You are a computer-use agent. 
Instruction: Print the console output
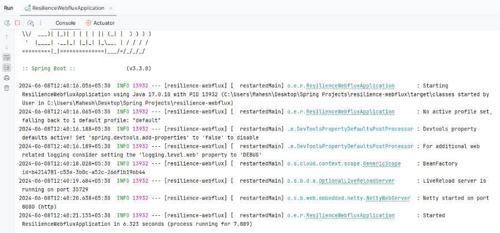pyautogui.click(x=7, y=77)
